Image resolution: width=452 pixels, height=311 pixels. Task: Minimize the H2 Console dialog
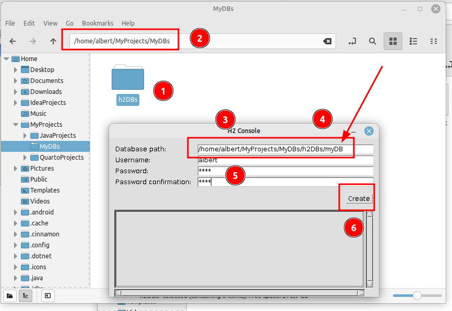coord(353,131)
